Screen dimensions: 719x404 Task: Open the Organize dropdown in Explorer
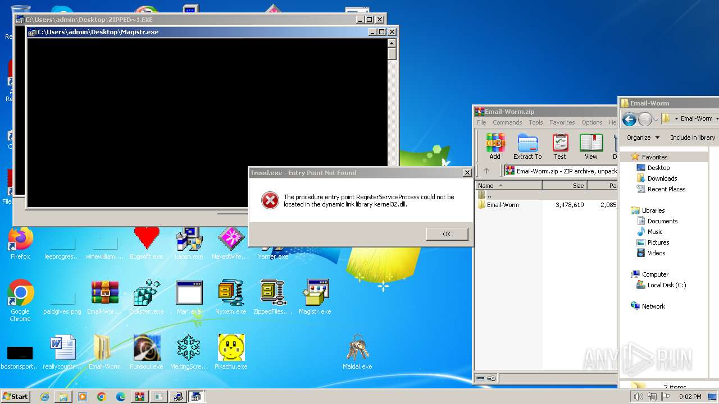coord(643,137)
